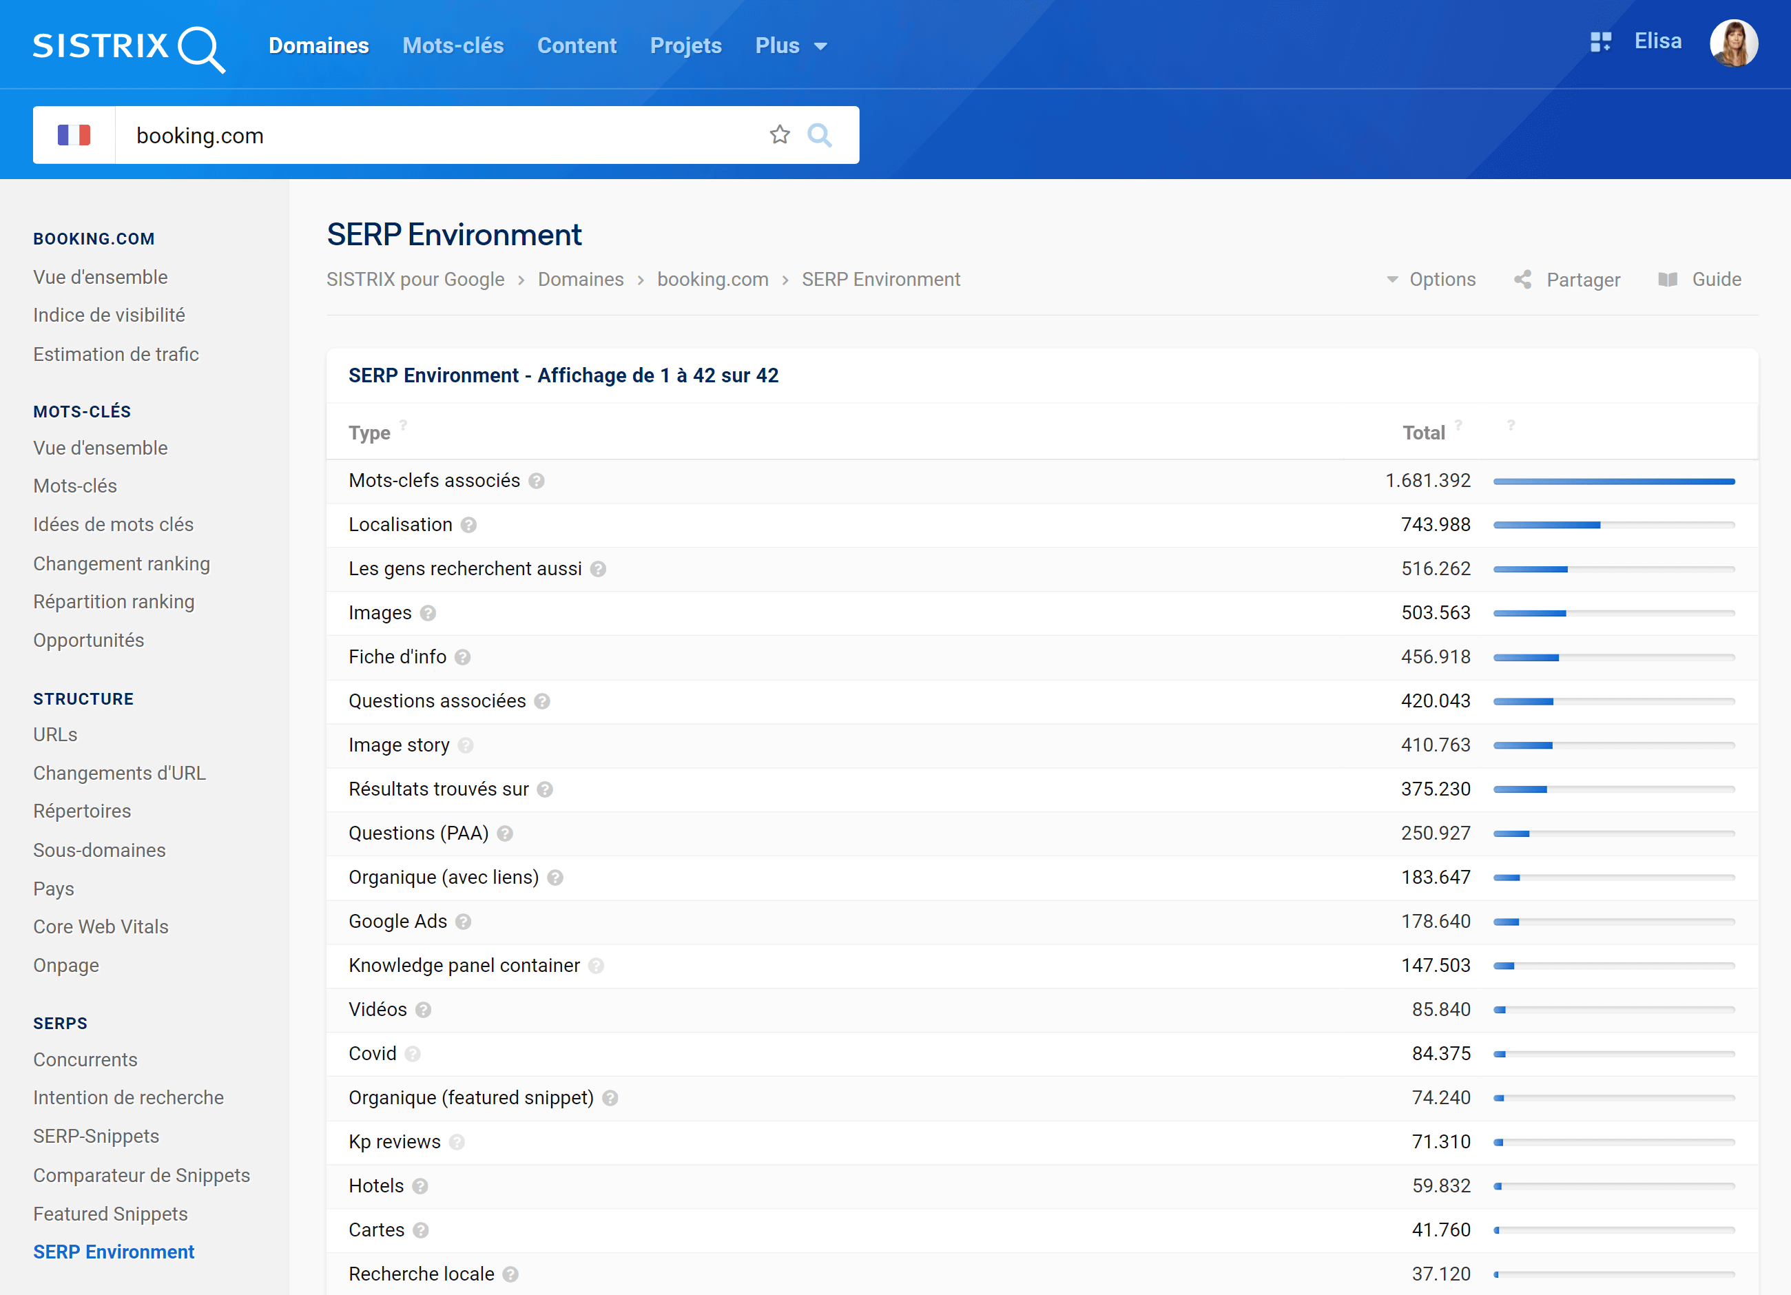This screenshot has width=1791, height=1295.
Task: Open Changement ranking in sidebar
Action: pos(122,563)
